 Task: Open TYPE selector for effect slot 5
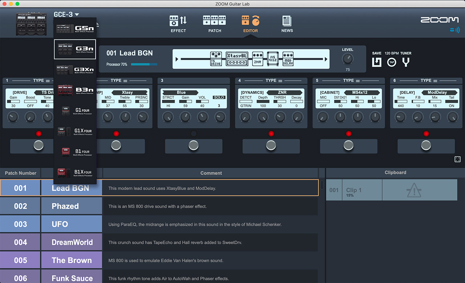(352, 81)
